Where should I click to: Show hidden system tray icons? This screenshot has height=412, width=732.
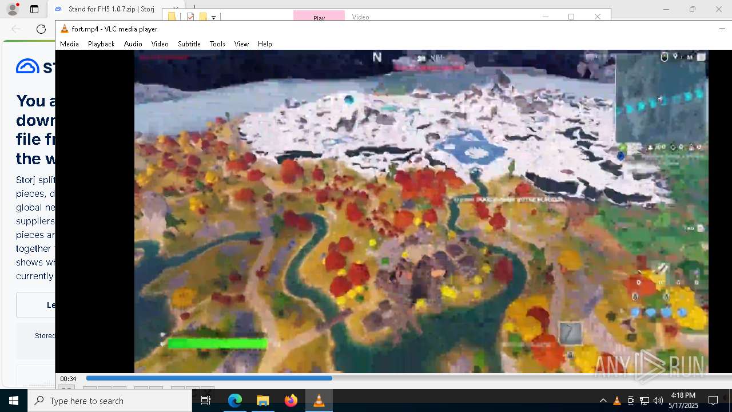tap(603, 401)
